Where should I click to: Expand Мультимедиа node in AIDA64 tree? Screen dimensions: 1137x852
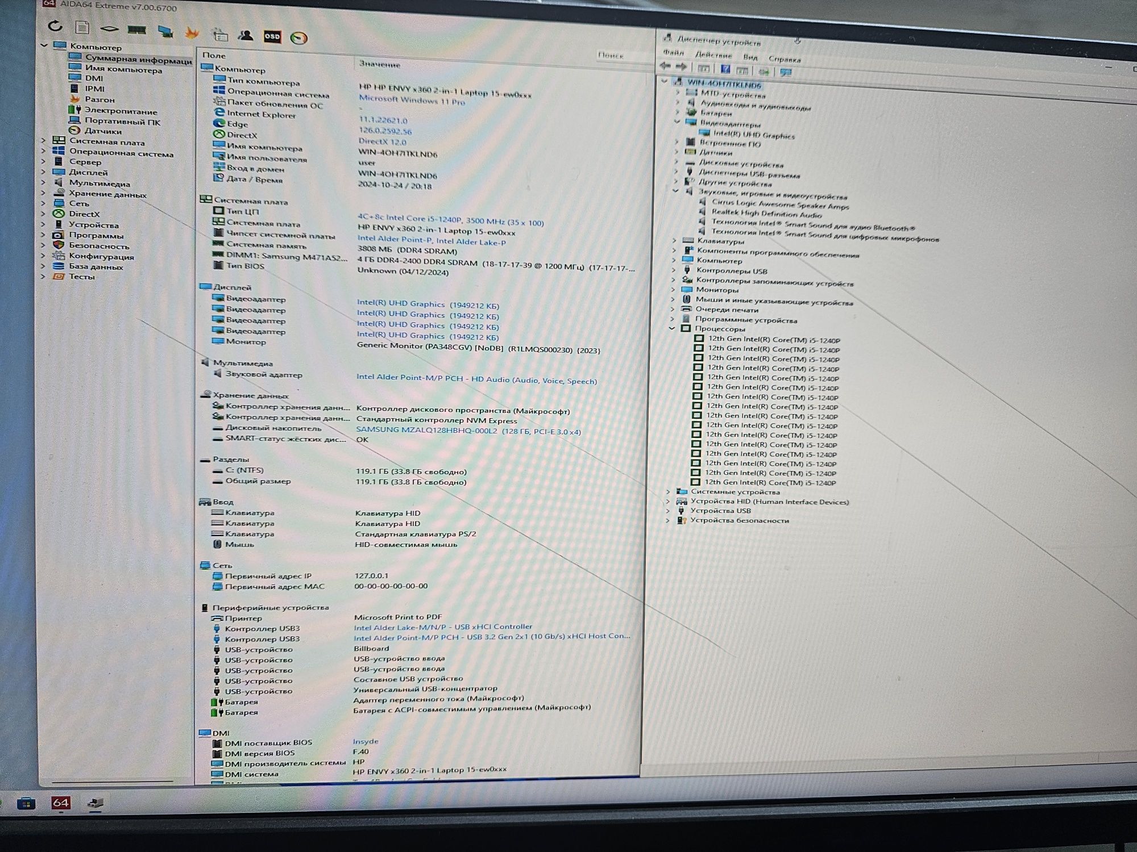click(43, 182)
